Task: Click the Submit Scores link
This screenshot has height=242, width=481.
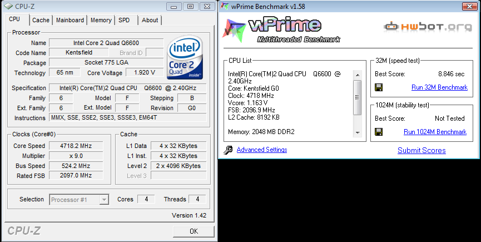Action: (422, 150)
